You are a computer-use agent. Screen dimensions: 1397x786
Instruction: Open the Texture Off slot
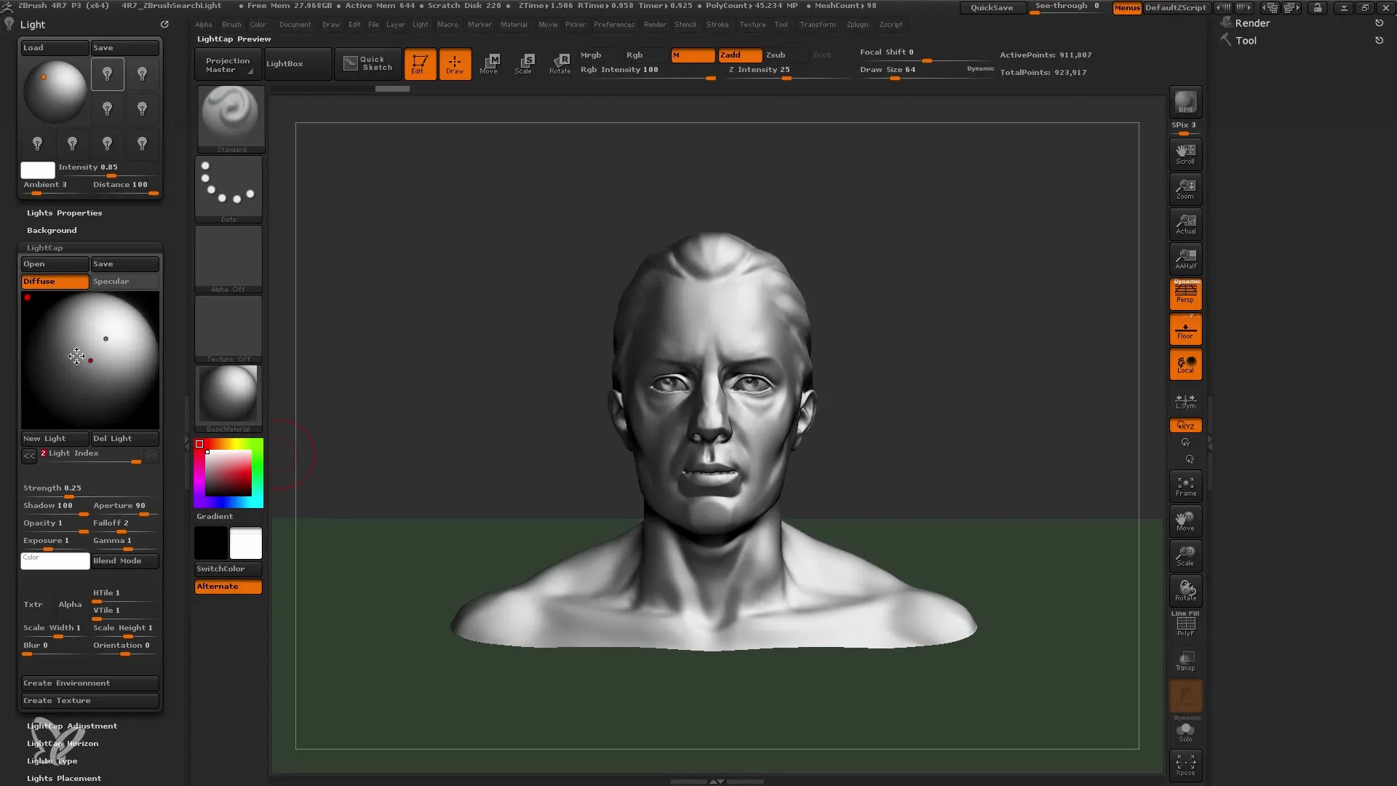(x=228, y=328)
